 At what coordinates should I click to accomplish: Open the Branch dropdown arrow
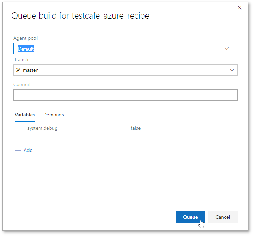tap(232, 70)
